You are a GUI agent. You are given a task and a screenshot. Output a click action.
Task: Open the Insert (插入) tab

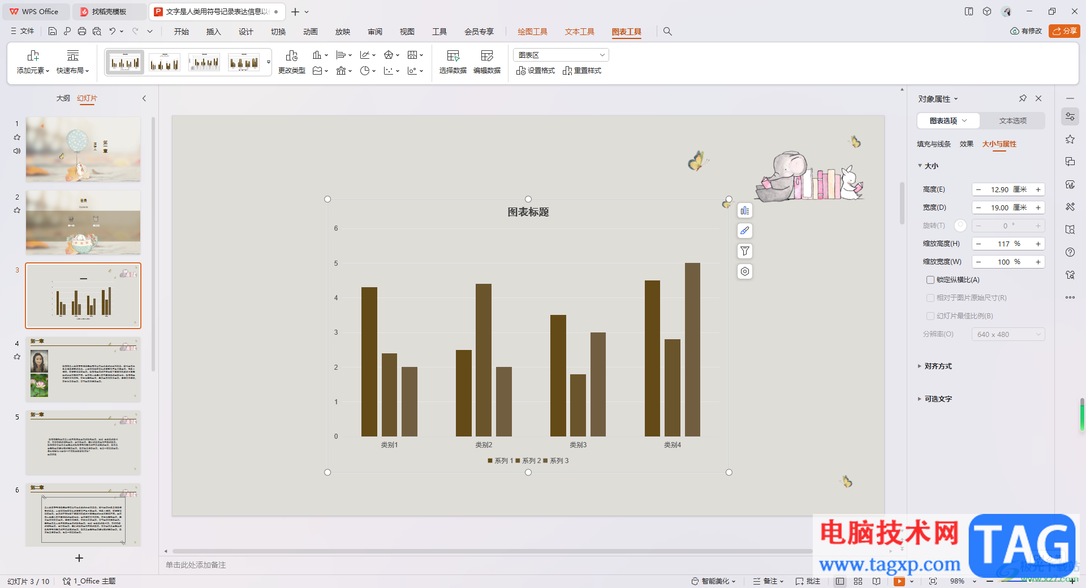click(213, 32)
